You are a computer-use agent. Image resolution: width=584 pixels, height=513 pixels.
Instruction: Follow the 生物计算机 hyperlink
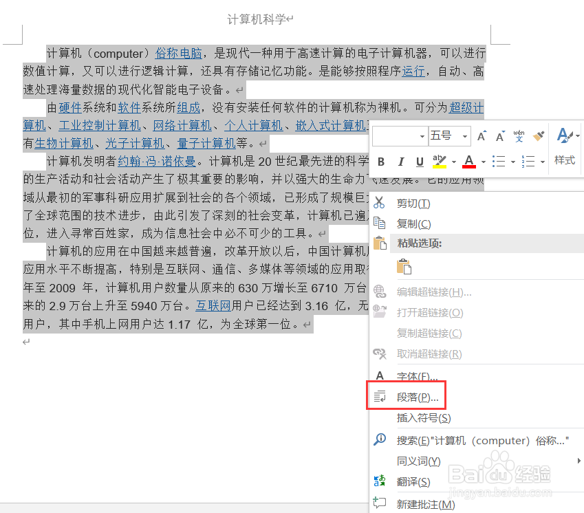64,143
